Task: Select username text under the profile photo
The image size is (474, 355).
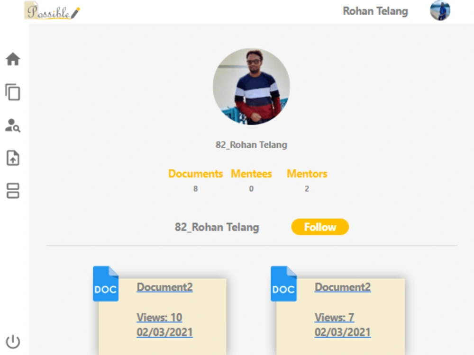Action: (x=251, y=145)
